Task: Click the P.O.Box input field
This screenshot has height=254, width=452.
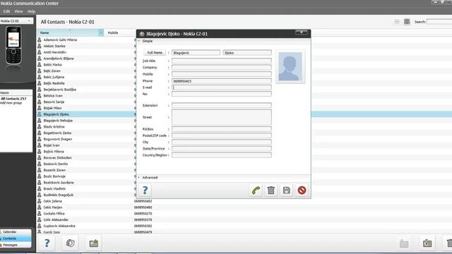Action: click(x=221, y=129)
